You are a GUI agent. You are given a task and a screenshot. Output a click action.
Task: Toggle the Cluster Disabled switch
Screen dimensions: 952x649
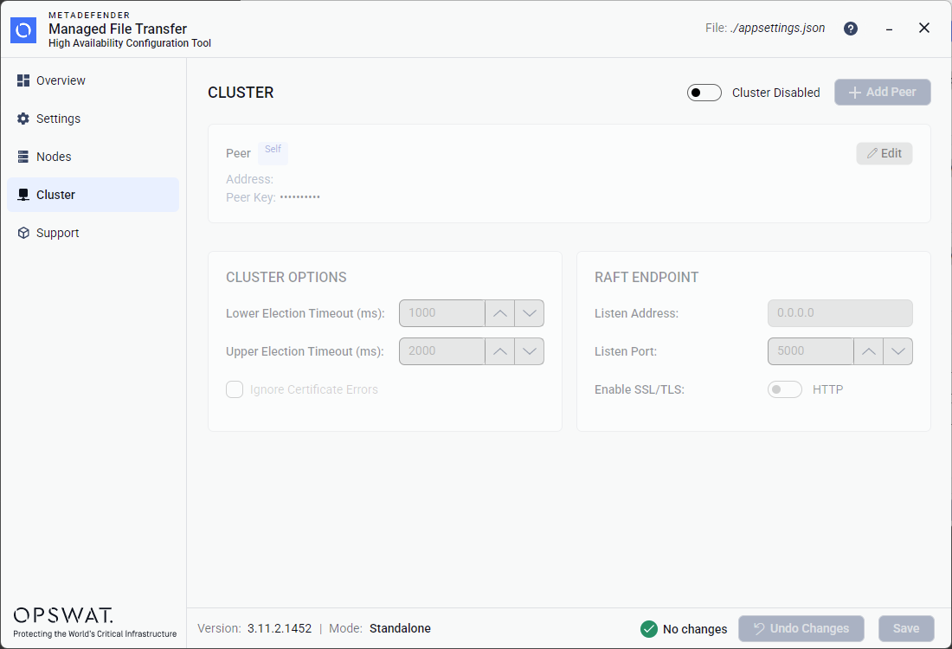[x=704, y=93]
